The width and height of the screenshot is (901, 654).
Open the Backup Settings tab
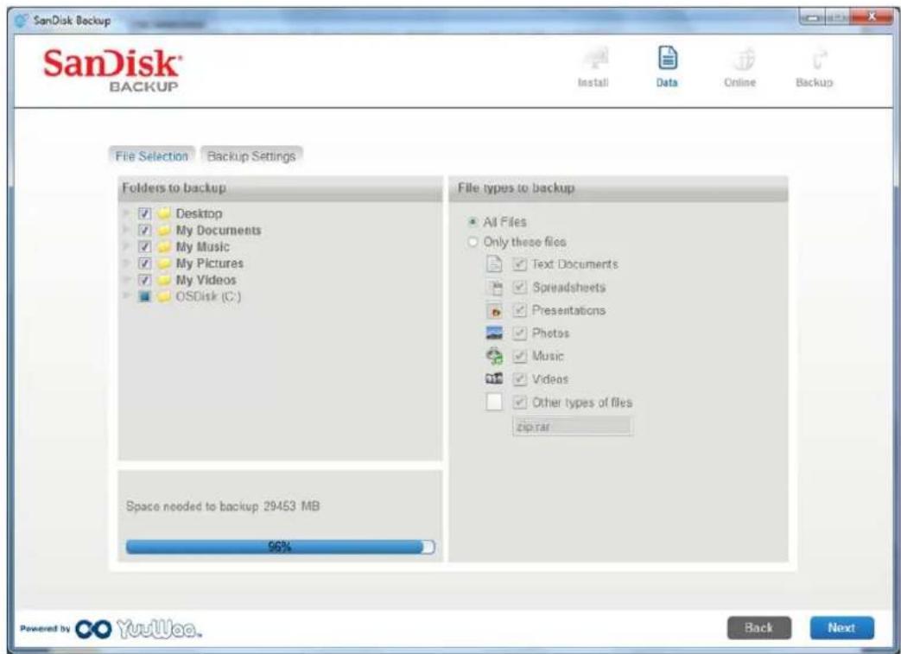(x=251, y=156)
